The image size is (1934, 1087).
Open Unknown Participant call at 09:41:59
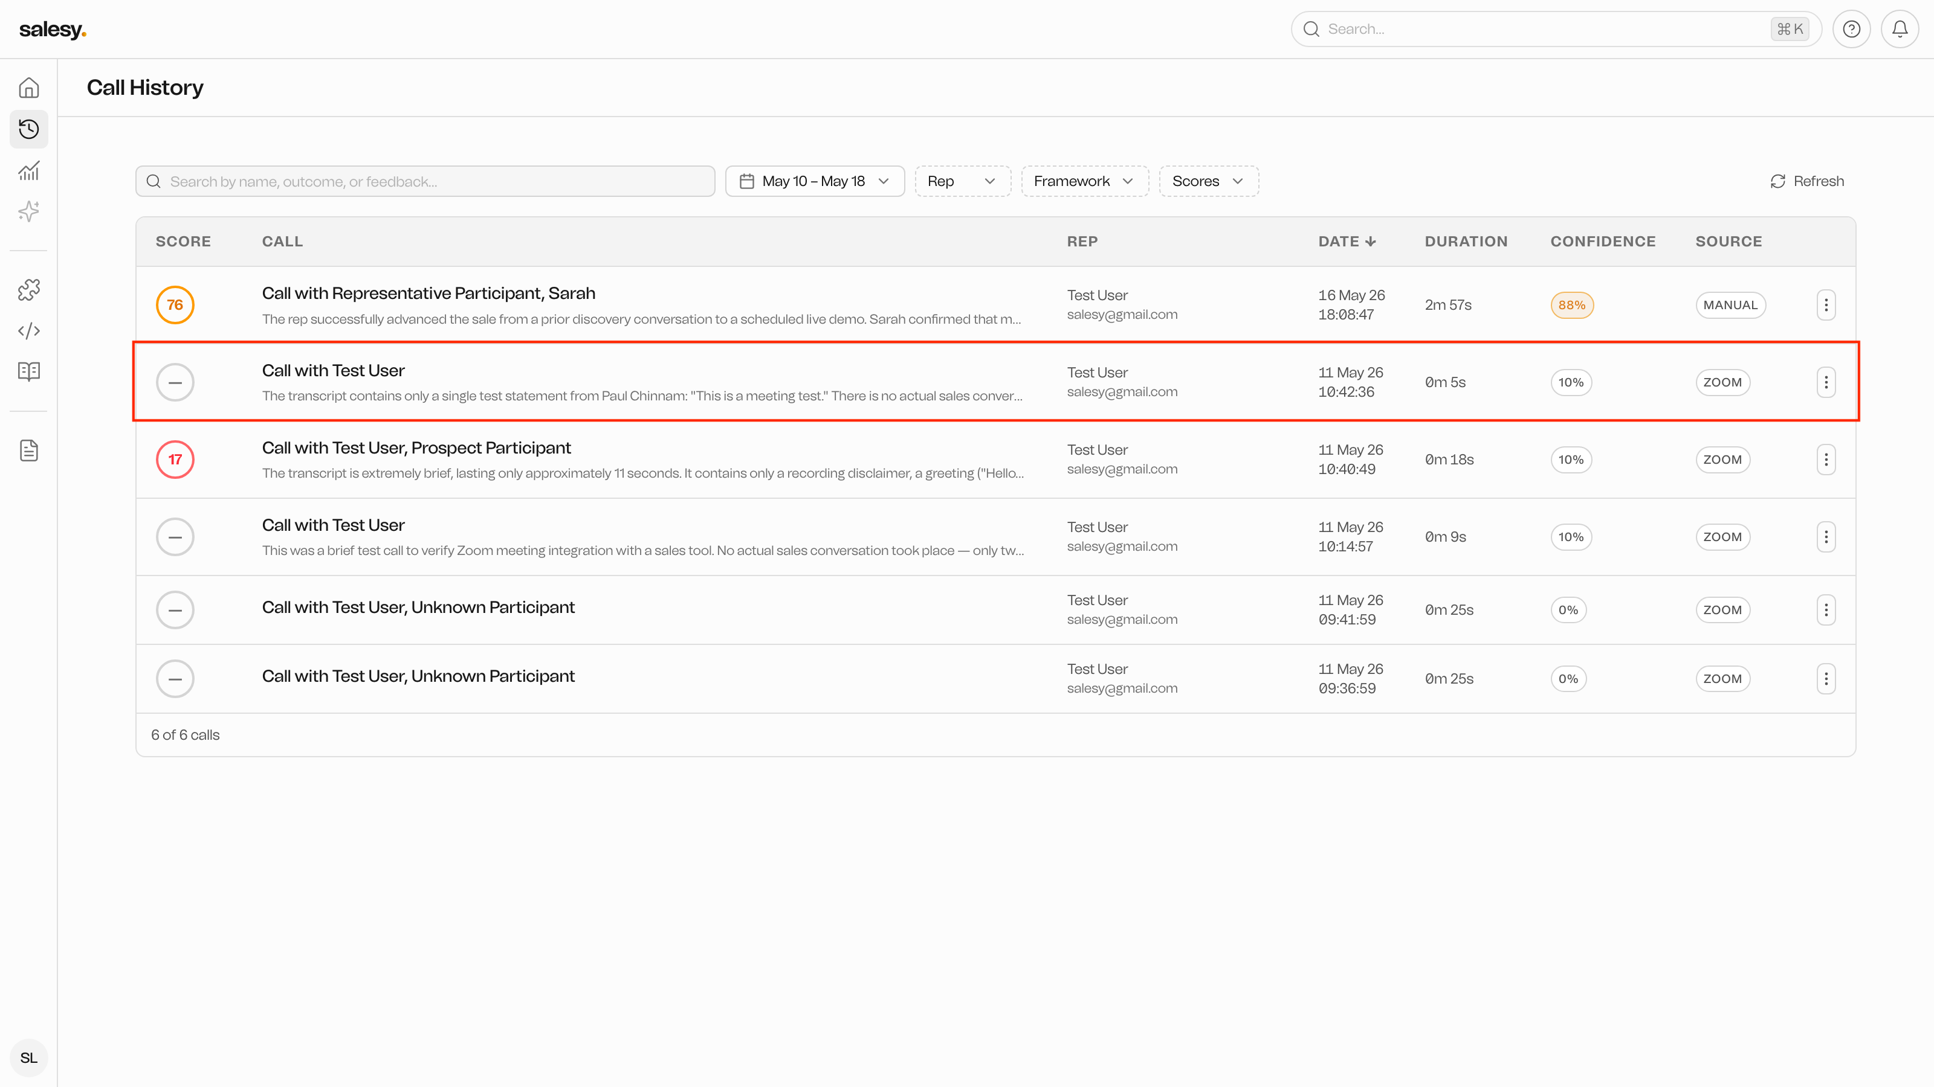[x=418, y=608]
